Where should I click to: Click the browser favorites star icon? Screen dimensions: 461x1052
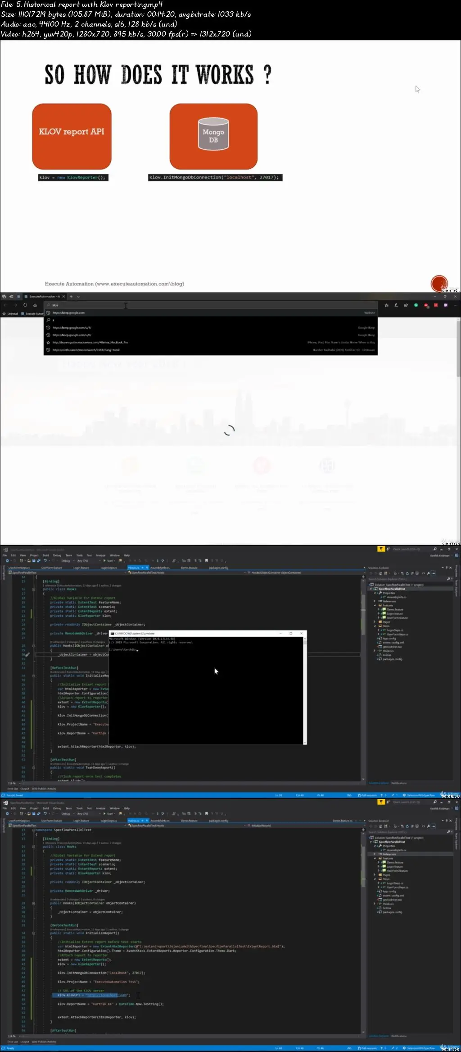coord(386,305)
